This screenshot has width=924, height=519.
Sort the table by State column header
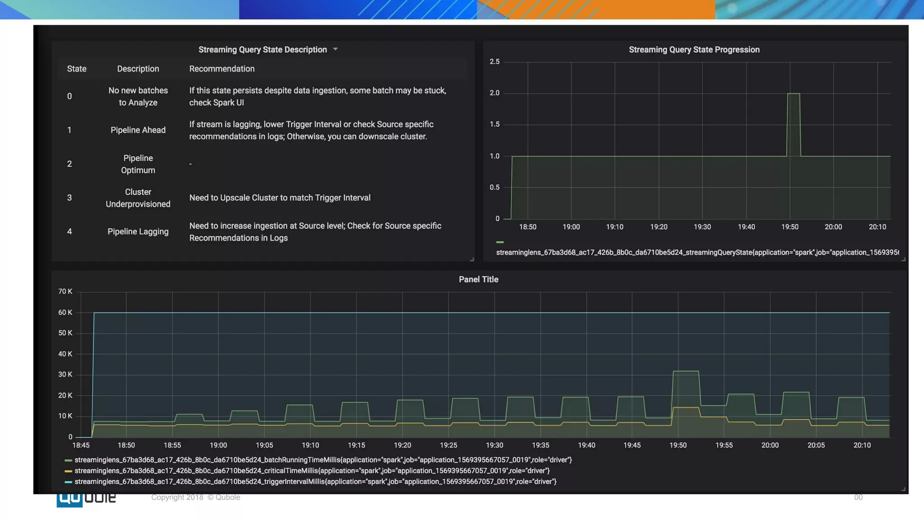[x=77, y=69]
